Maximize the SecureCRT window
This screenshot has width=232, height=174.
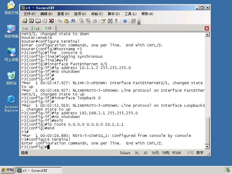[202, 8]
